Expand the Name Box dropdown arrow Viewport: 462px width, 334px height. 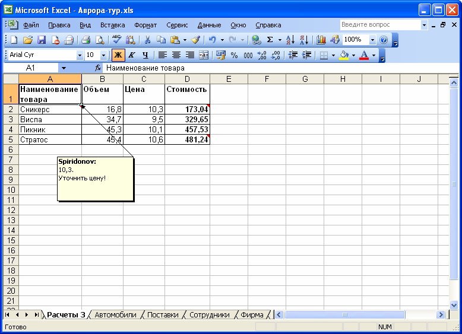pyautogui.click(x=64, y=68)
